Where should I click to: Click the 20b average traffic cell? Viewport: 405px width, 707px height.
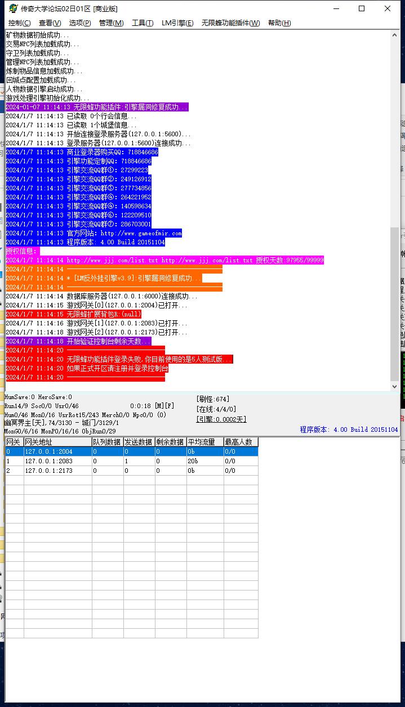coord(205,461)
